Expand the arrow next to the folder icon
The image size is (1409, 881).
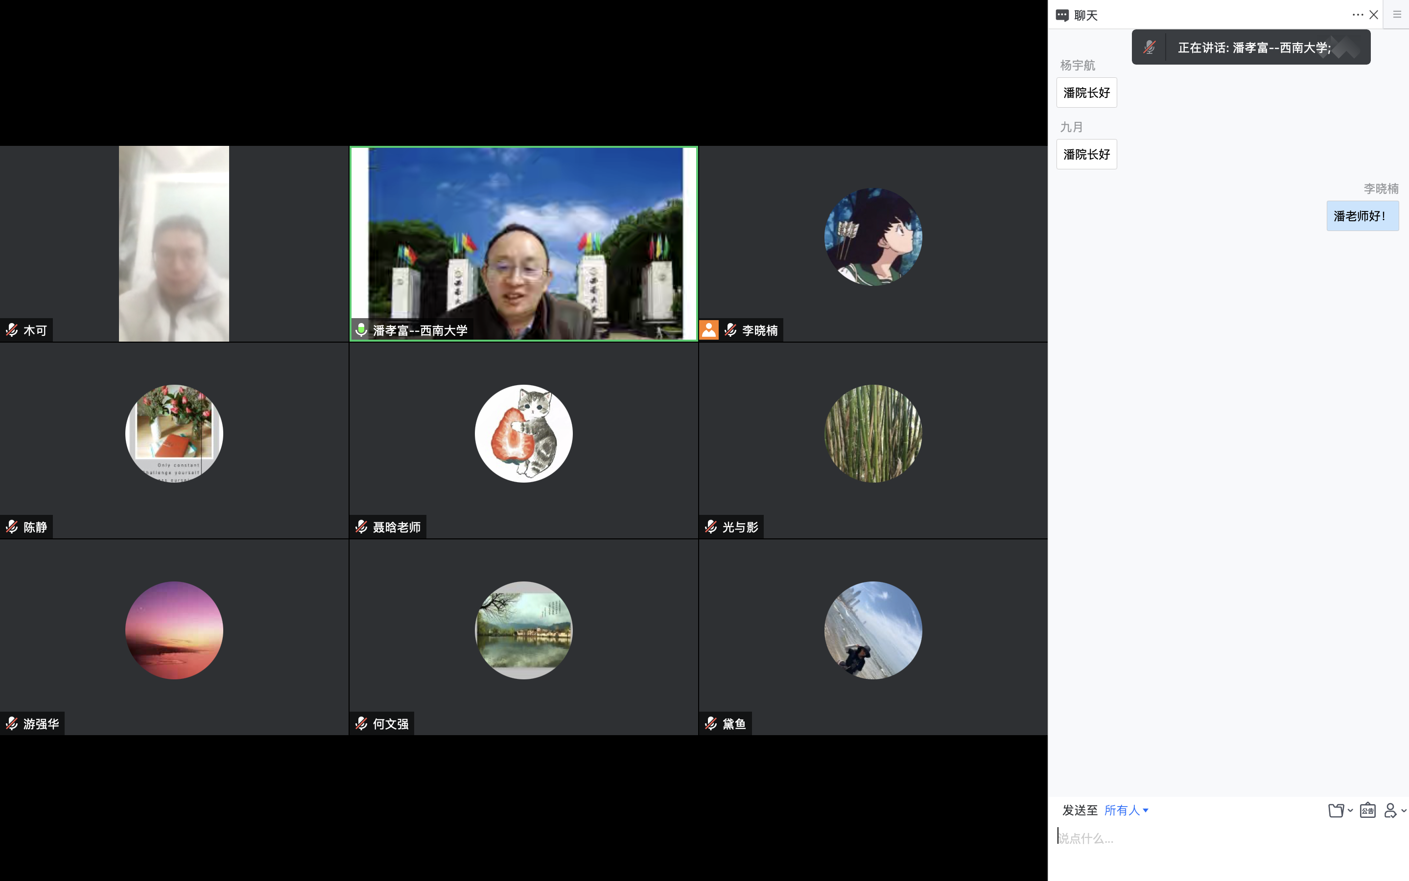pyautogui.click(x=1350, y=811)
